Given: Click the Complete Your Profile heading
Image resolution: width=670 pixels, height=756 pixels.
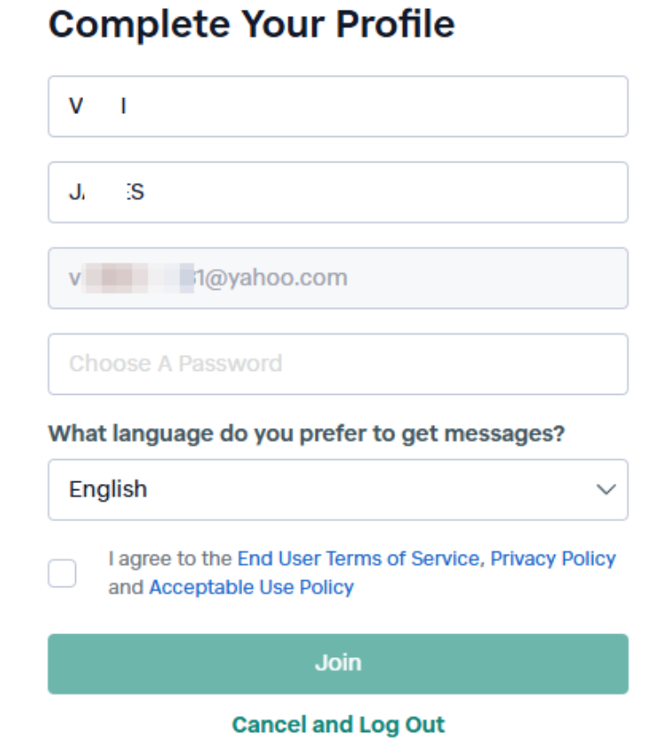Looking at the screenshot, I should pyautogui.click(x=251, y=24).
